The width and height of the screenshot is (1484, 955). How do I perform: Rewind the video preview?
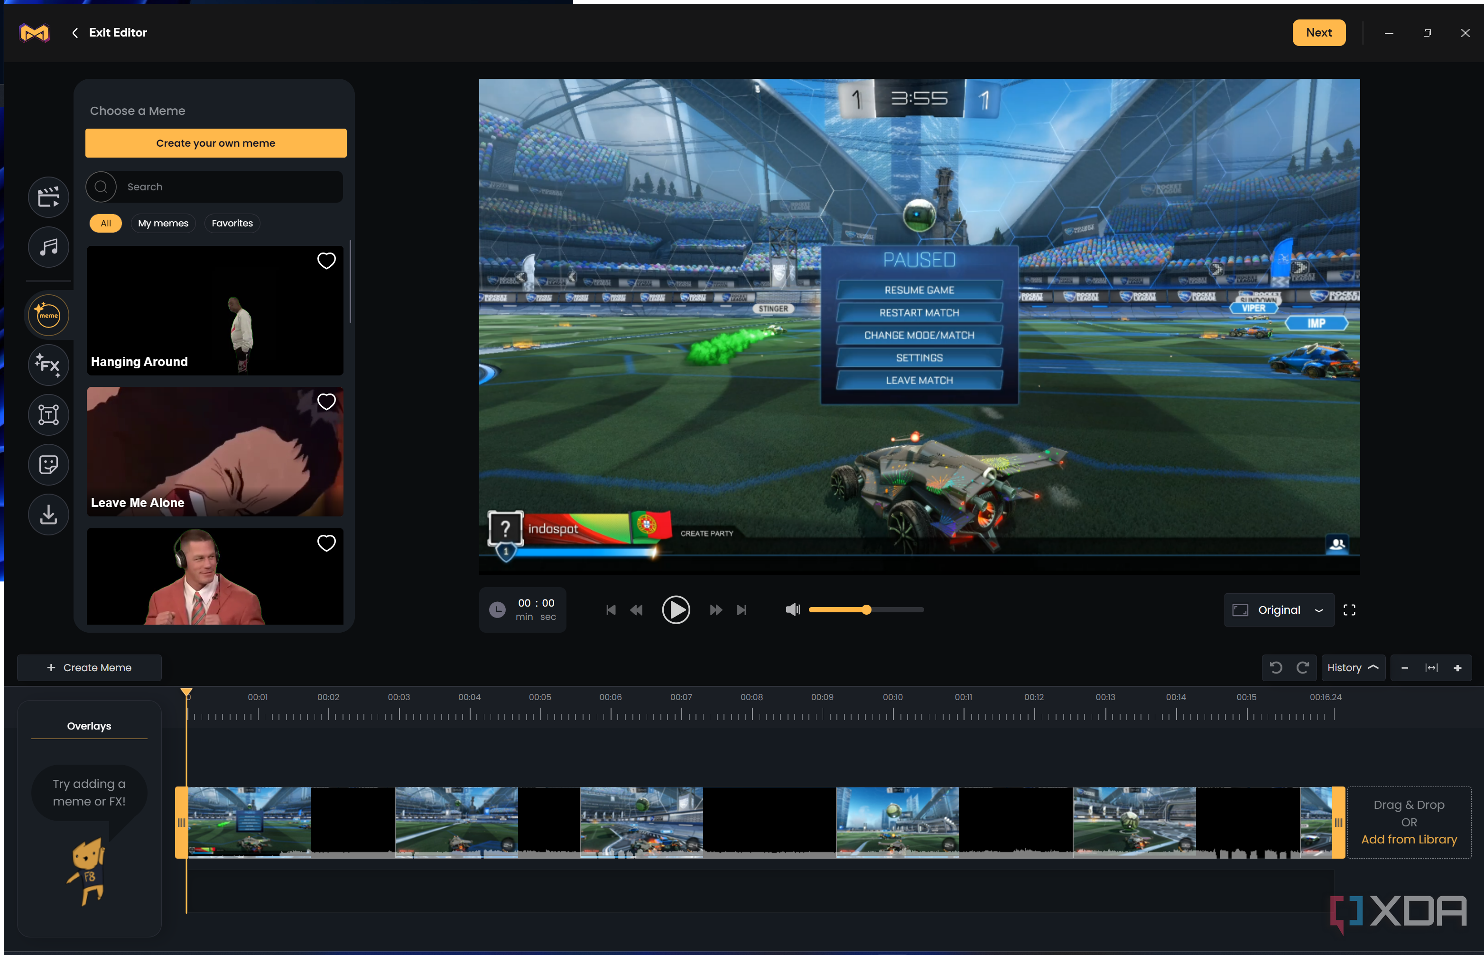click(637, 610)
